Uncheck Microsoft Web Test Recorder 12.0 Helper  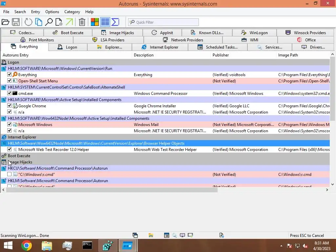click(9, 149)
